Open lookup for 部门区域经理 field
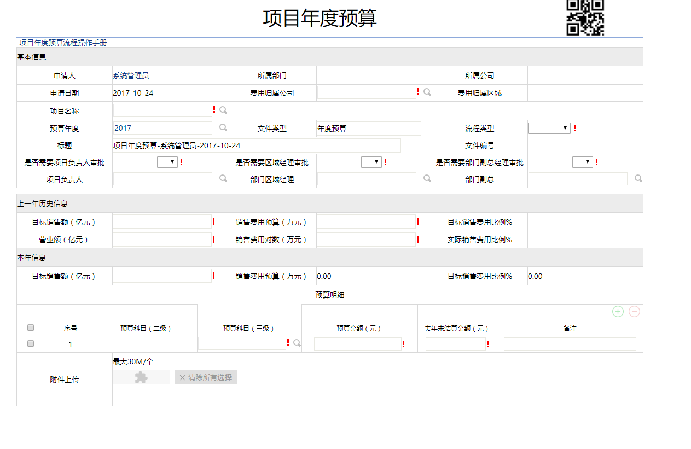Screen dimensions: 691x449 427,178
